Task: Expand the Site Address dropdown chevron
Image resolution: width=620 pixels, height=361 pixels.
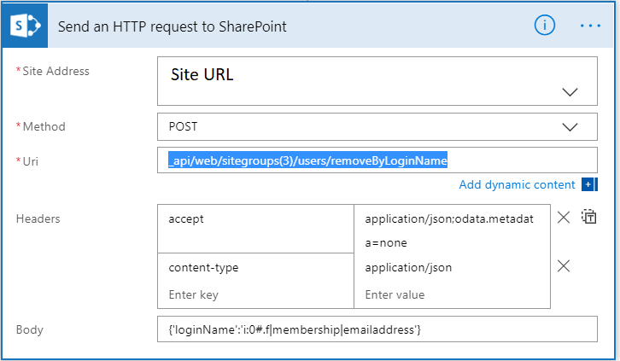Action: tap(570, 92)
